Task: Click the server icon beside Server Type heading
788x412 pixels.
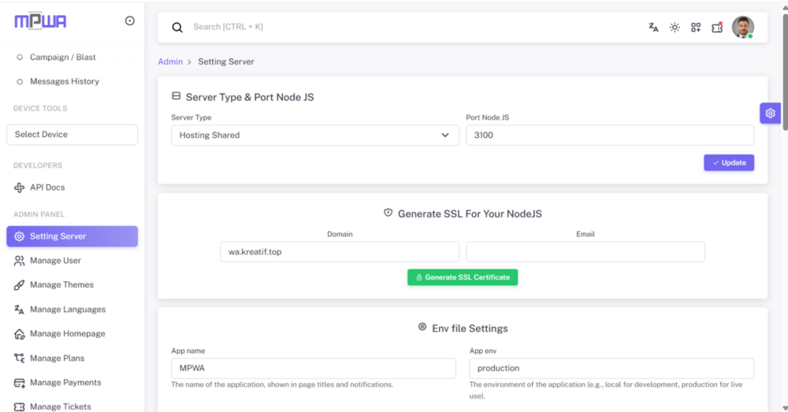Action: click(176, 96)
